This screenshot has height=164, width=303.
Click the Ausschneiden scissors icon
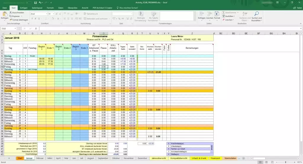point(11,13)
